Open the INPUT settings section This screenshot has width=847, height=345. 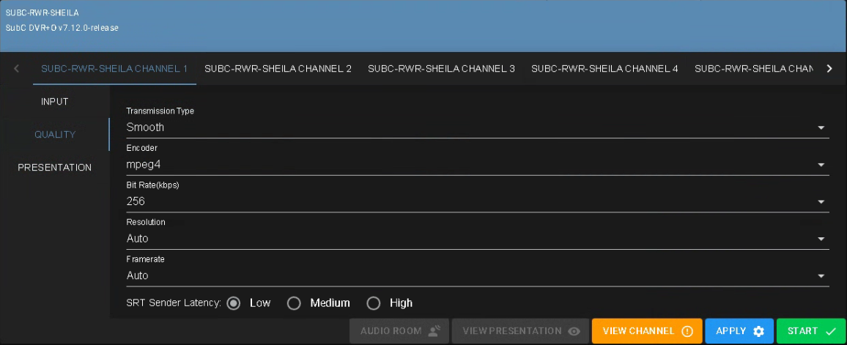(54, 102)
